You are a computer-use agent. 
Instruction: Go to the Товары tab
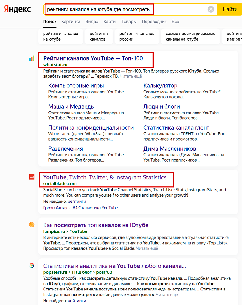coord(129,21)
